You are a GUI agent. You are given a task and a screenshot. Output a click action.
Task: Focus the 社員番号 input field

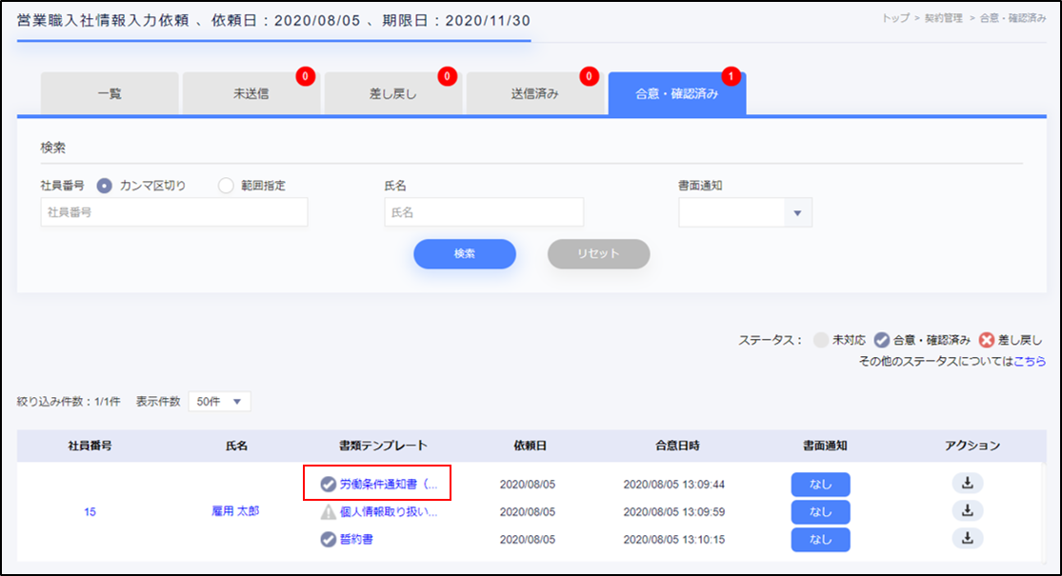[x=174, y=212]
